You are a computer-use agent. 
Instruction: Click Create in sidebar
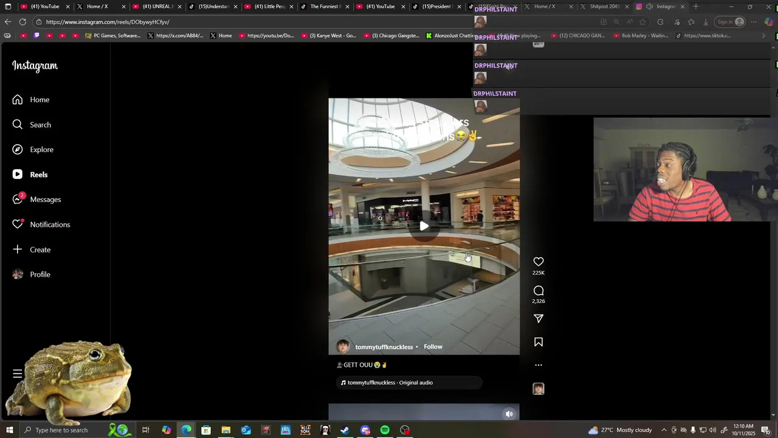coord(32,249)
